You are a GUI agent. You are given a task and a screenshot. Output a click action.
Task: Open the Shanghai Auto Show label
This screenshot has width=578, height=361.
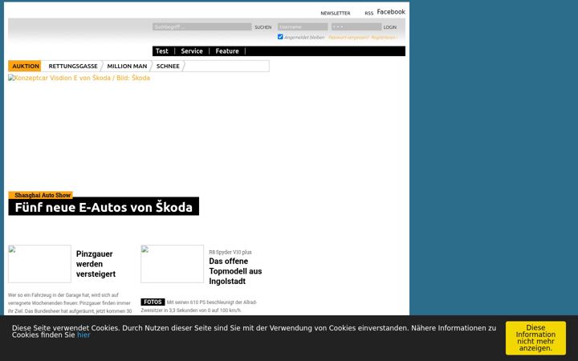(x=43, y=195)
